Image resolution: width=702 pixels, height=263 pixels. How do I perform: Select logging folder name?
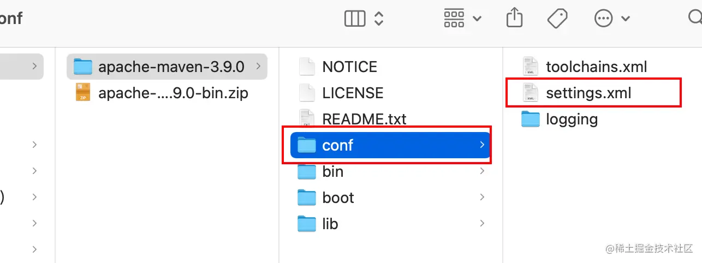[x=572, y=119]
